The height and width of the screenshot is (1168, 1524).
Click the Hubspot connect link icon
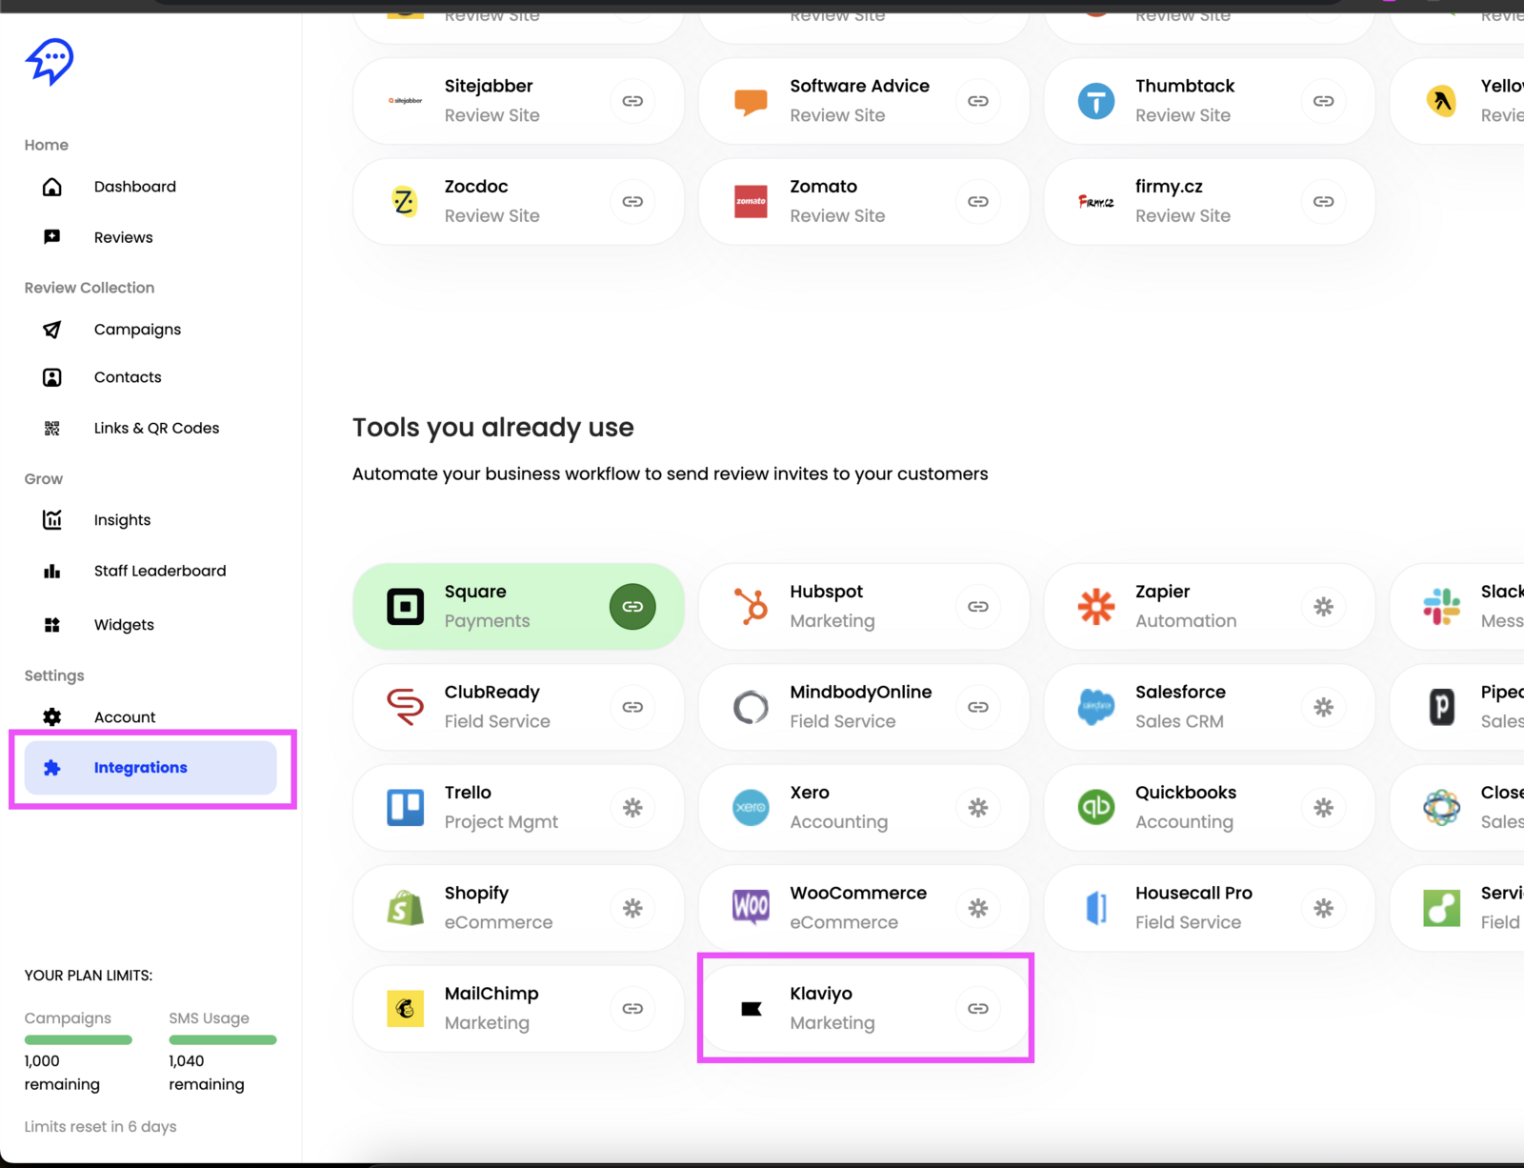point(978,607)
